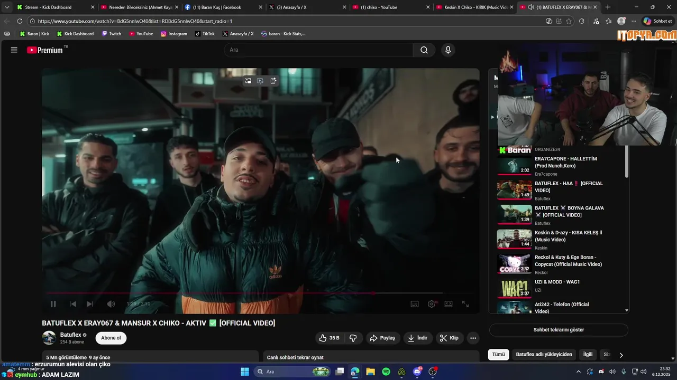Click the browser address bar URL
677x380 pixels.
135,21
